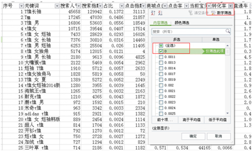Open the 点击指数 column filter dropdown
The image size is (252, 151).
[x=143, y=6]
